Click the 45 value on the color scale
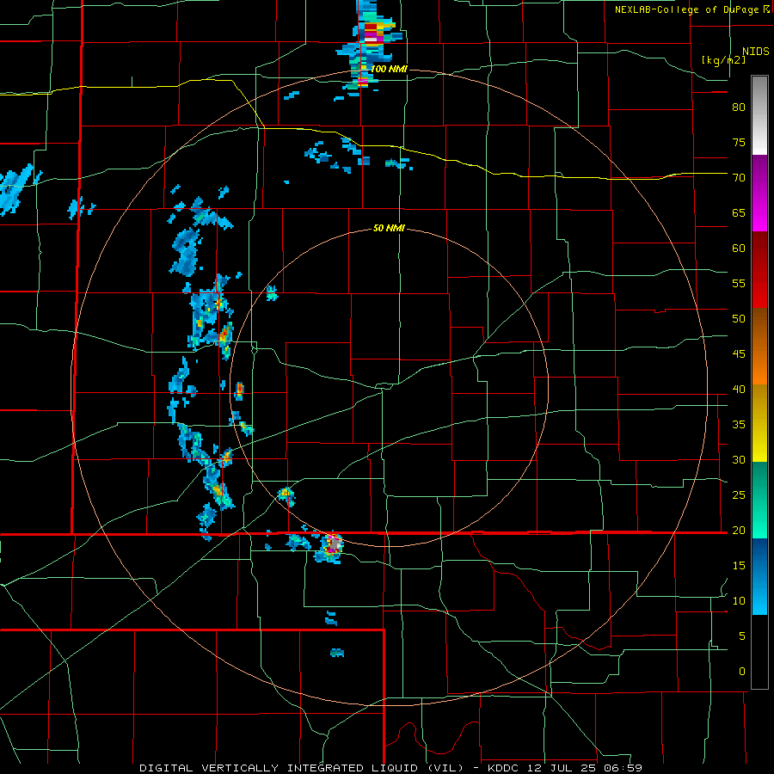 pyautogui.click(x=739, y=354)
